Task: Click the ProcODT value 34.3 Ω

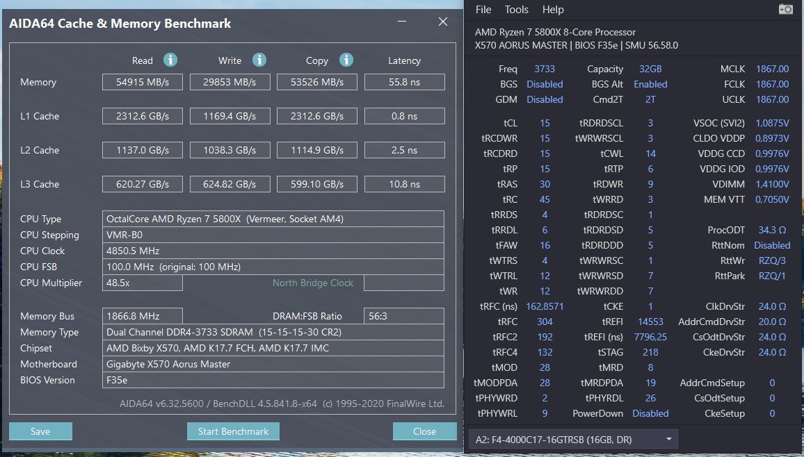Action: [772, 230]
